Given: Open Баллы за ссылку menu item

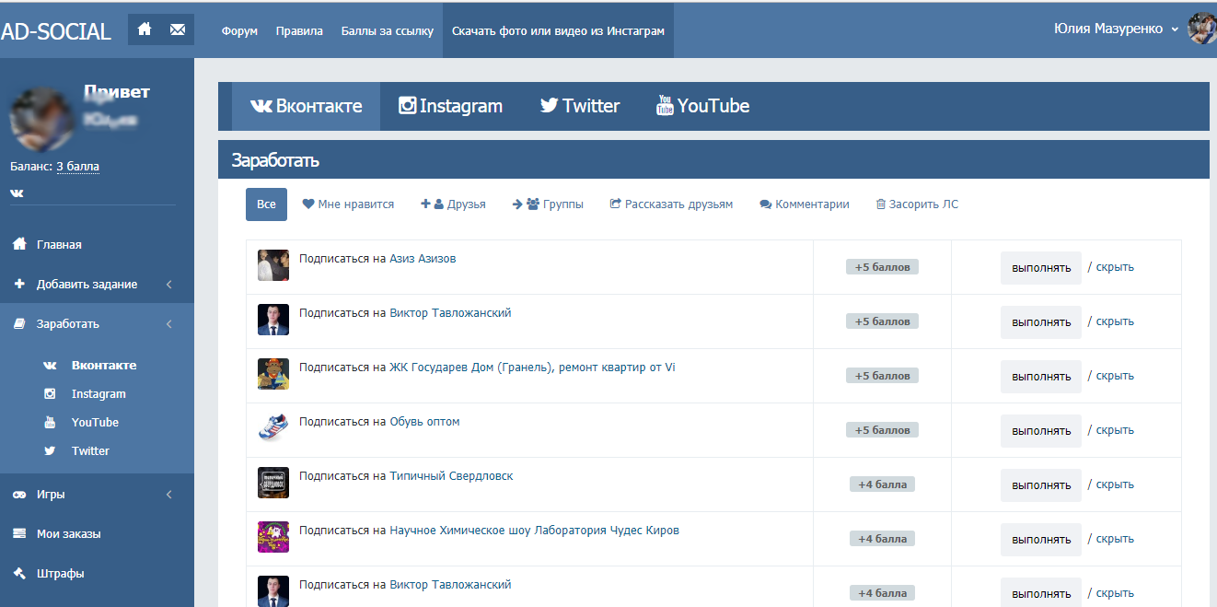Looking at the screenshot, I should point(387,30).
